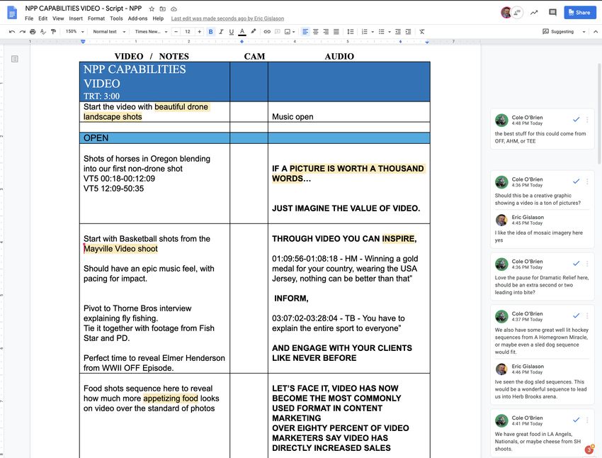
Task: Click the font size field
Action: [x=188, y=31]
